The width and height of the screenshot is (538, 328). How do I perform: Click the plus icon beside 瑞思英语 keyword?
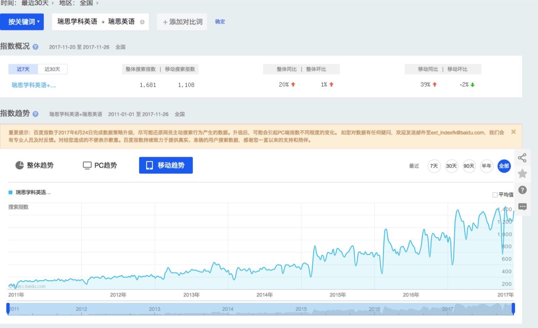(142, 22)
